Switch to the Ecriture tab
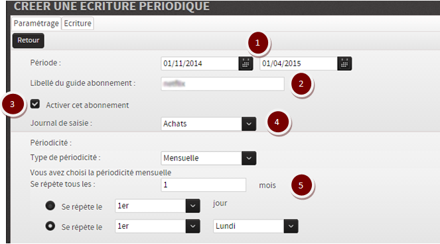This screenshot has height=244, width=440. 78,23
